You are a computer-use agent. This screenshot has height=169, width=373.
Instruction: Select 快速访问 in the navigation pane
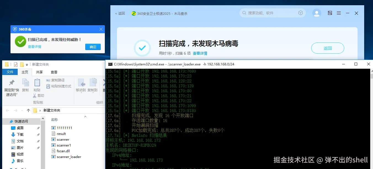[x=21, y=121]
